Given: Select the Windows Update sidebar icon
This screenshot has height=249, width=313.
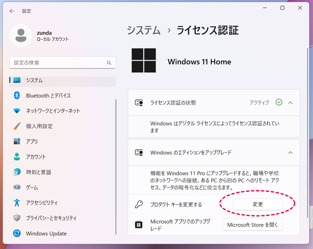Looking at the screenshot, I should point(17,233).
